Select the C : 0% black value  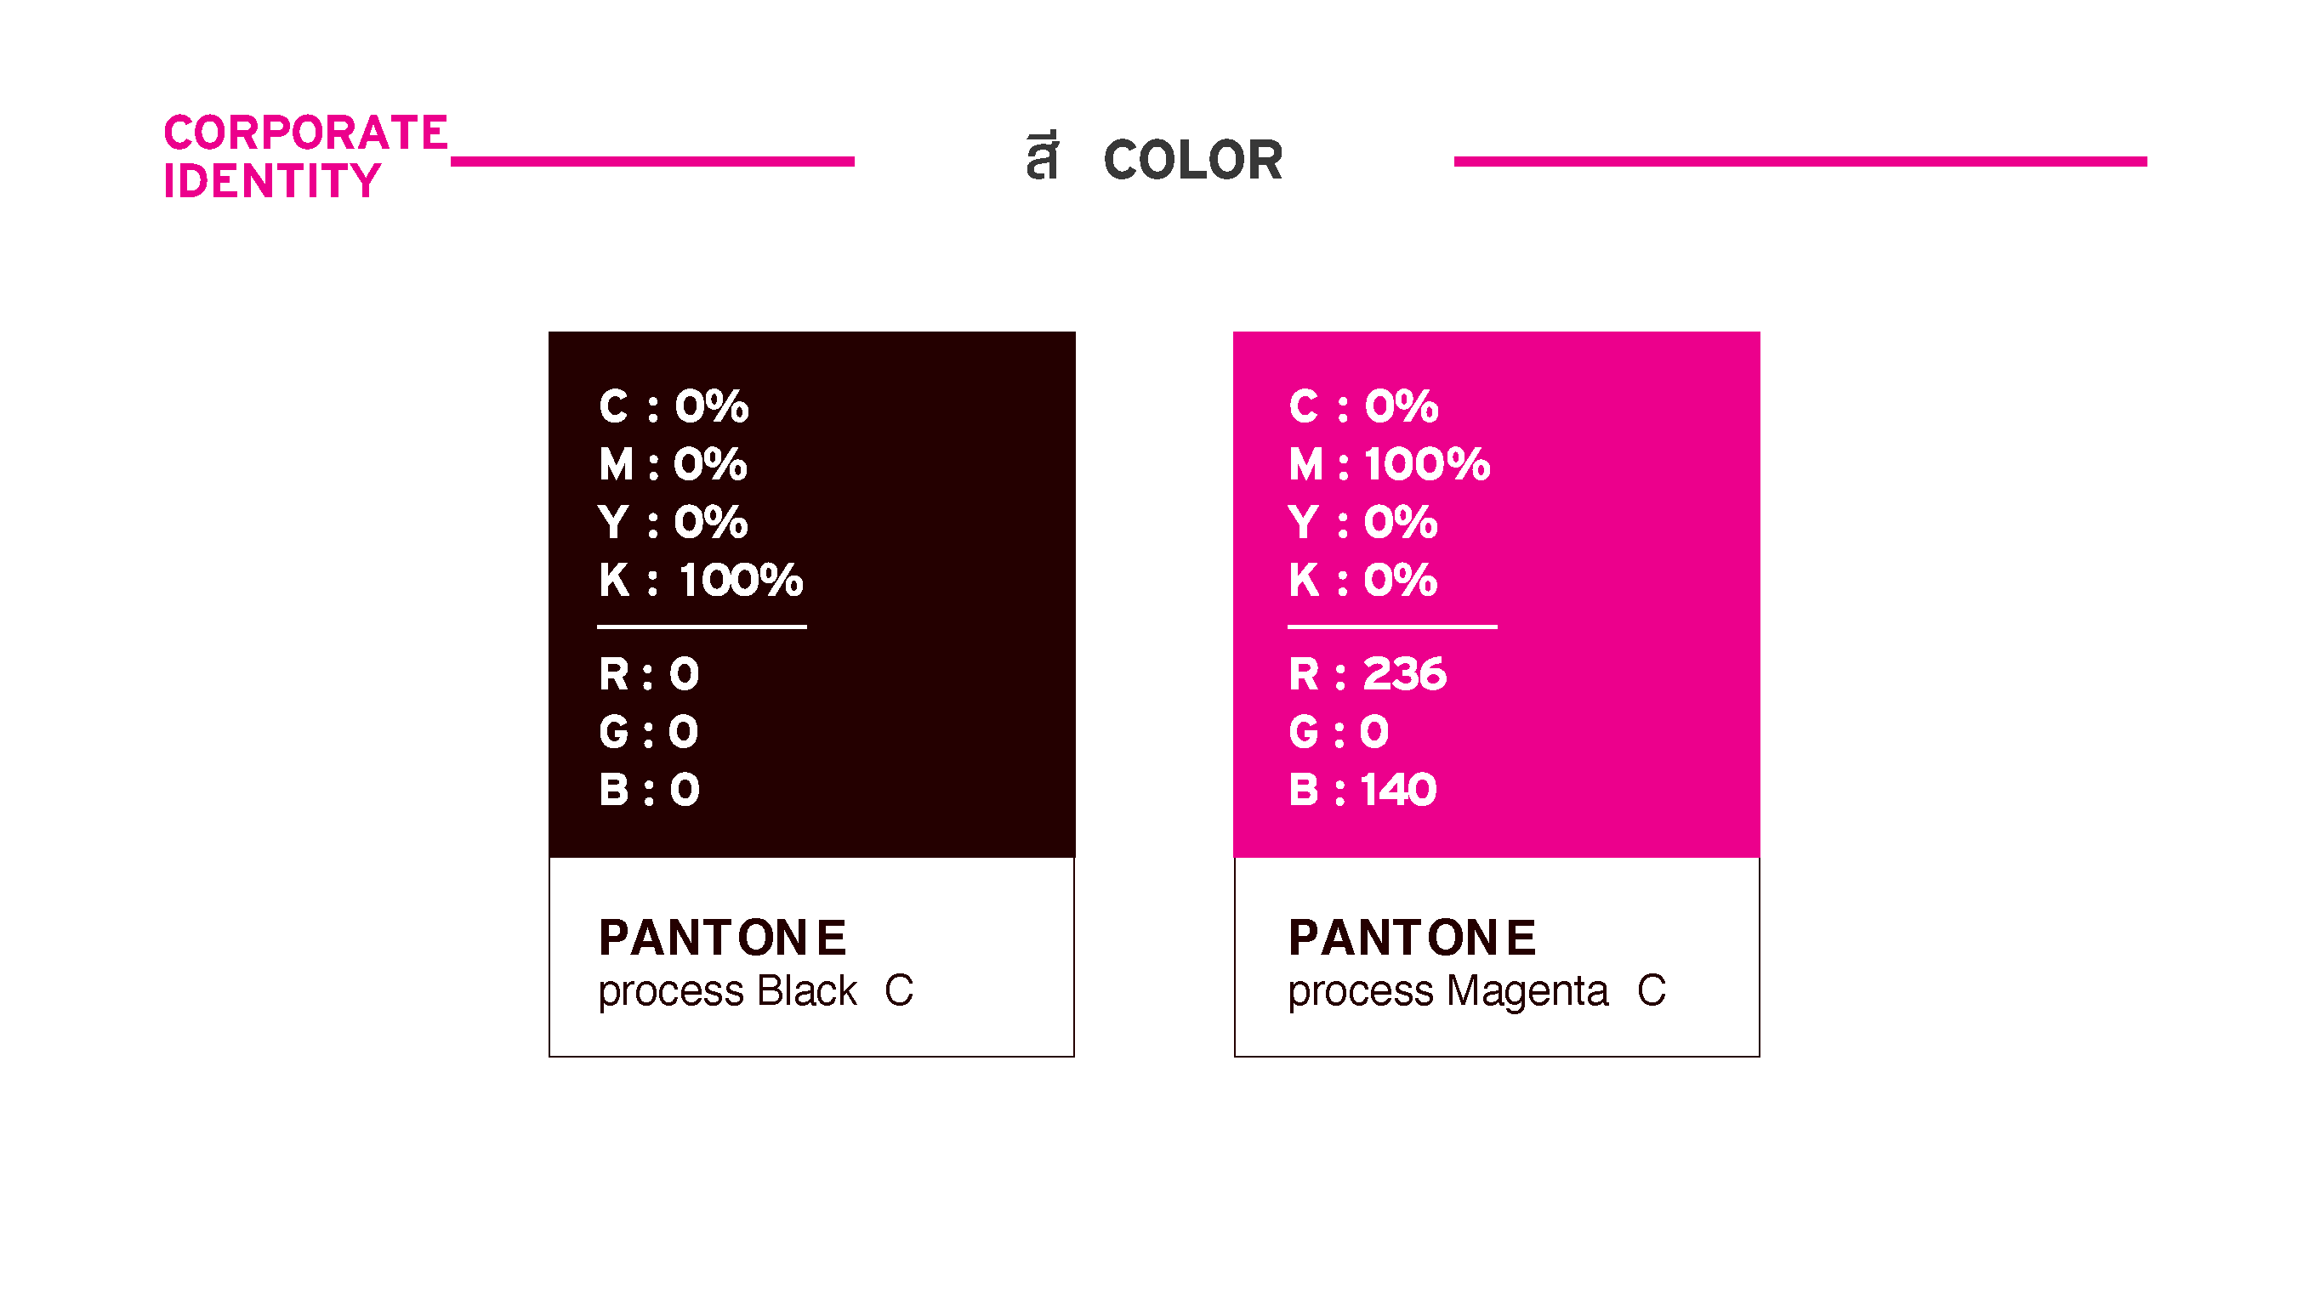pos(674,406)
